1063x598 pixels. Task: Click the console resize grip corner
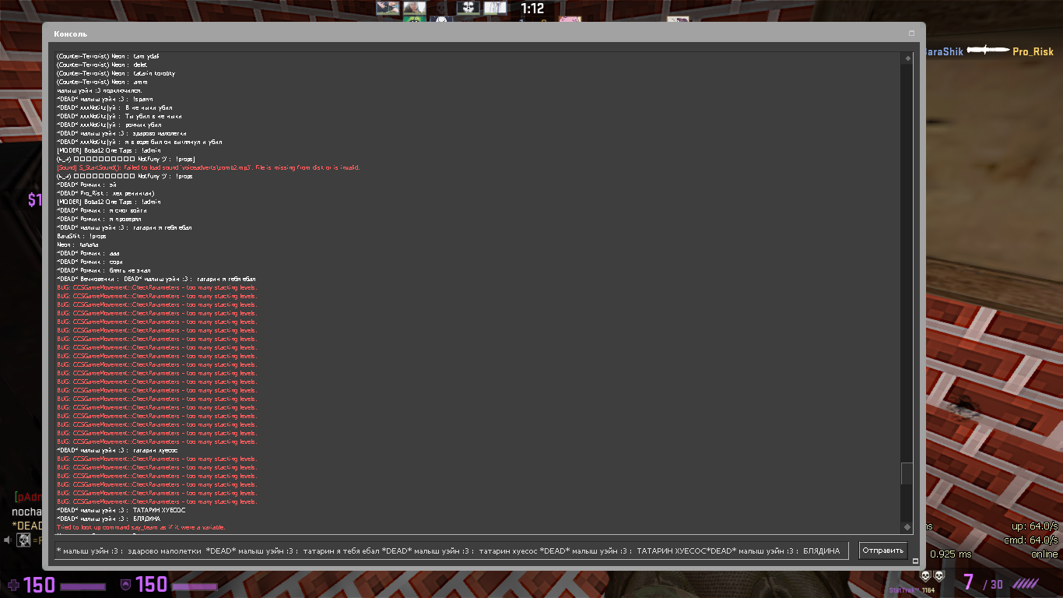coord(915,561)
